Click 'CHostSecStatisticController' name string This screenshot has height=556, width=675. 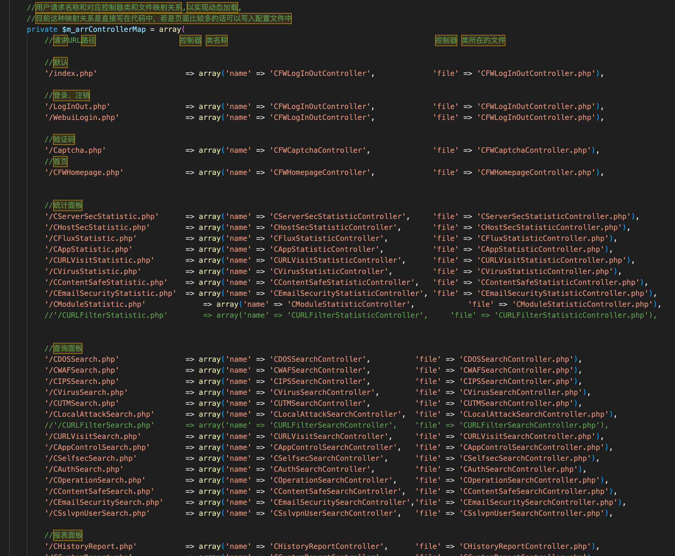tap(333, 227)
